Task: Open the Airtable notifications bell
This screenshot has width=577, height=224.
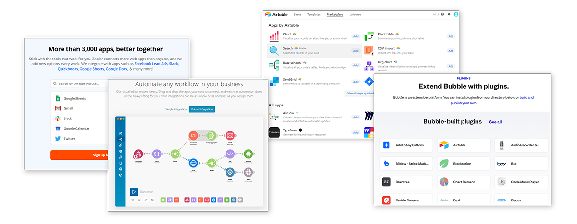Action: (x=449, y=15)
